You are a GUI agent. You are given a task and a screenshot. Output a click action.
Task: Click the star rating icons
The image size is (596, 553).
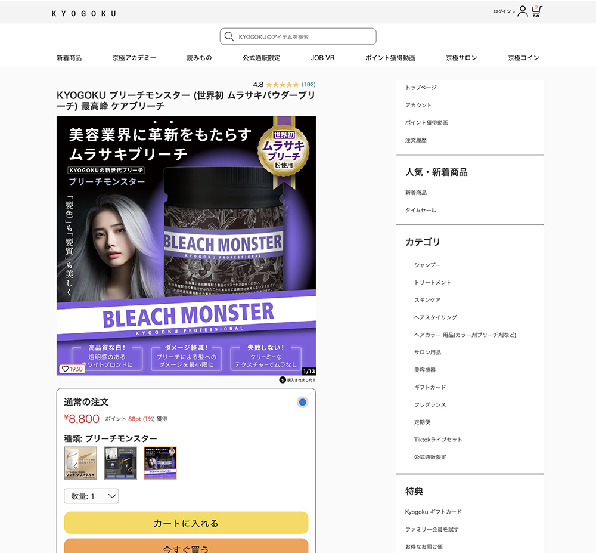pos(282,85)
